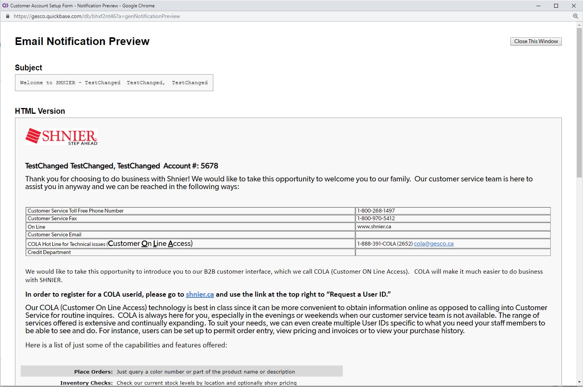Click the lock icon beside the URL

(x=8, y=16)
